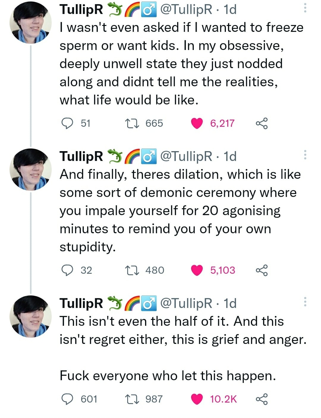The image size is (321, 418).
Task: Retweet the tweet with 665 retweets
Action: point(132,123)
